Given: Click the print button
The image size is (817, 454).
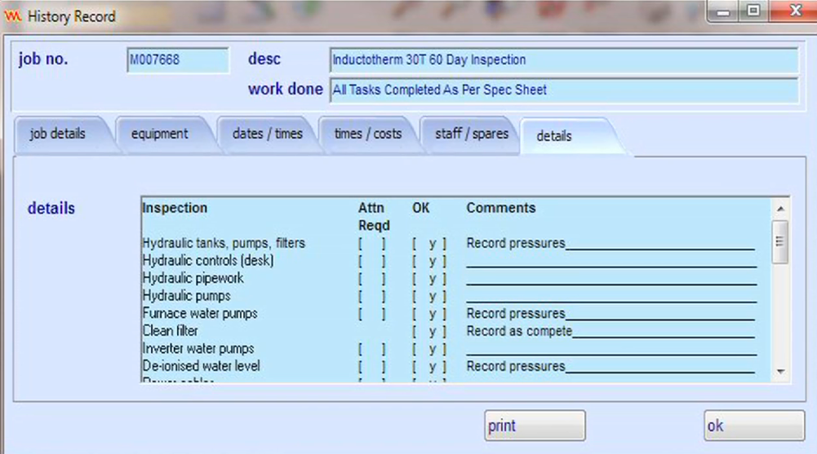Looking at the screenshot, I should pyautogui.click(x=535, y=425).
